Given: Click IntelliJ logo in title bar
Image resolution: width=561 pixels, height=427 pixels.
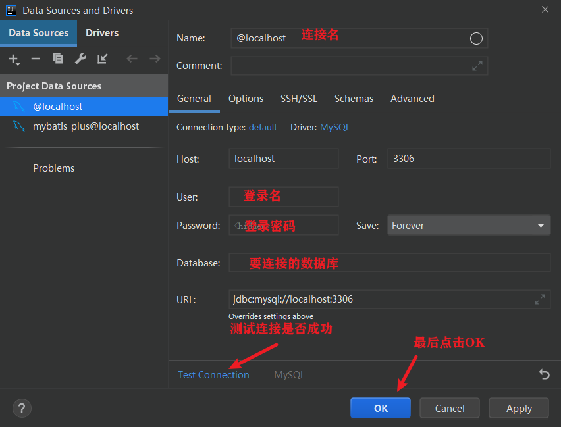Looking at the screenshot, I should pyautogui.click(x=11, y=11).
